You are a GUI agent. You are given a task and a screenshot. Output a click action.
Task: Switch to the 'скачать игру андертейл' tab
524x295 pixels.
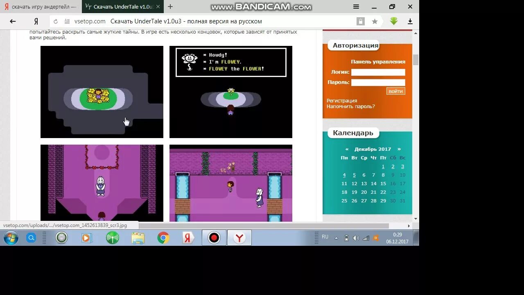coord(41,7)
